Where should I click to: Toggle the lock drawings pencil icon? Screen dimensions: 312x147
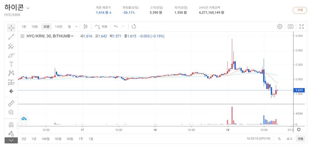click(11, 133)
